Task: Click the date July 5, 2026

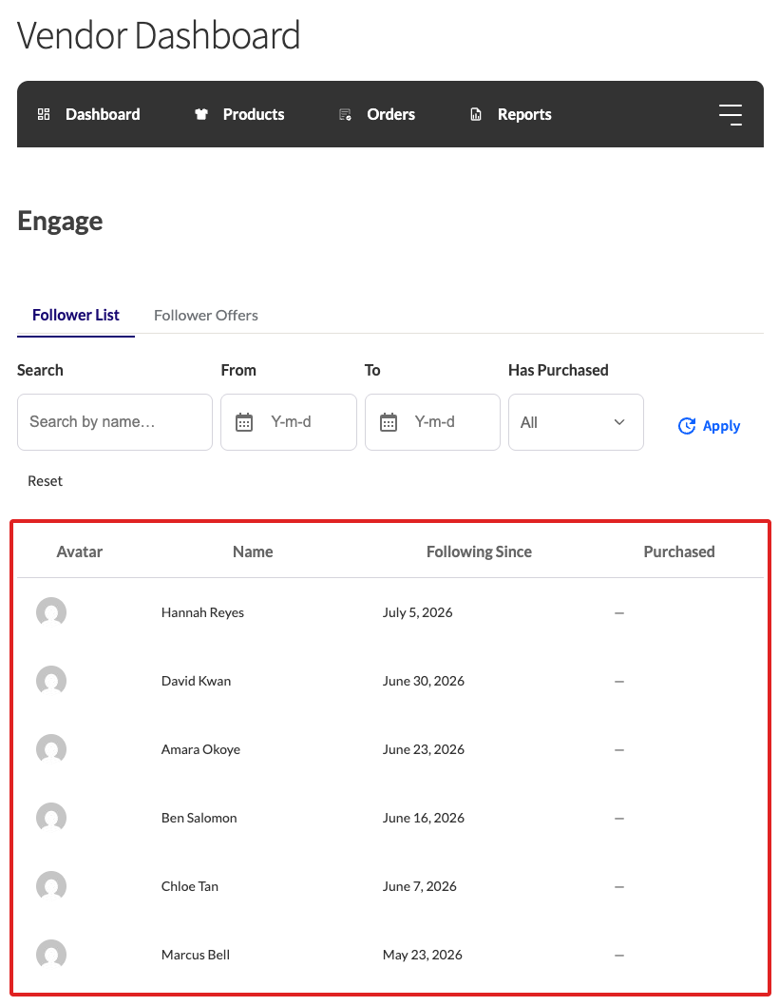Action: click(x=417, y=612)
